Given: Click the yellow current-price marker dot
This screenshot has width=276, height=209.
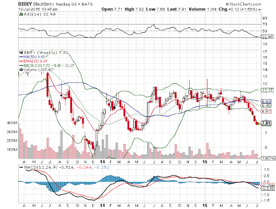Looking at the screenshot, I should tap(258, 124).
